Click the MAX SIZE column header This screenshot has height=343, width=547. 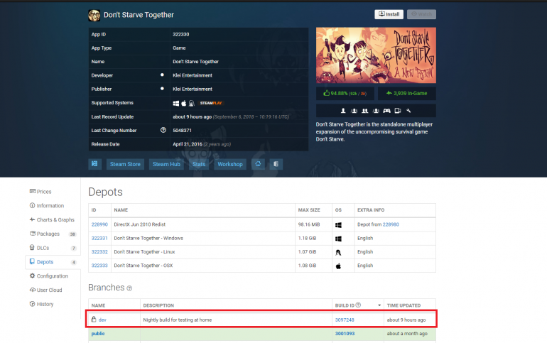point(309,209)
